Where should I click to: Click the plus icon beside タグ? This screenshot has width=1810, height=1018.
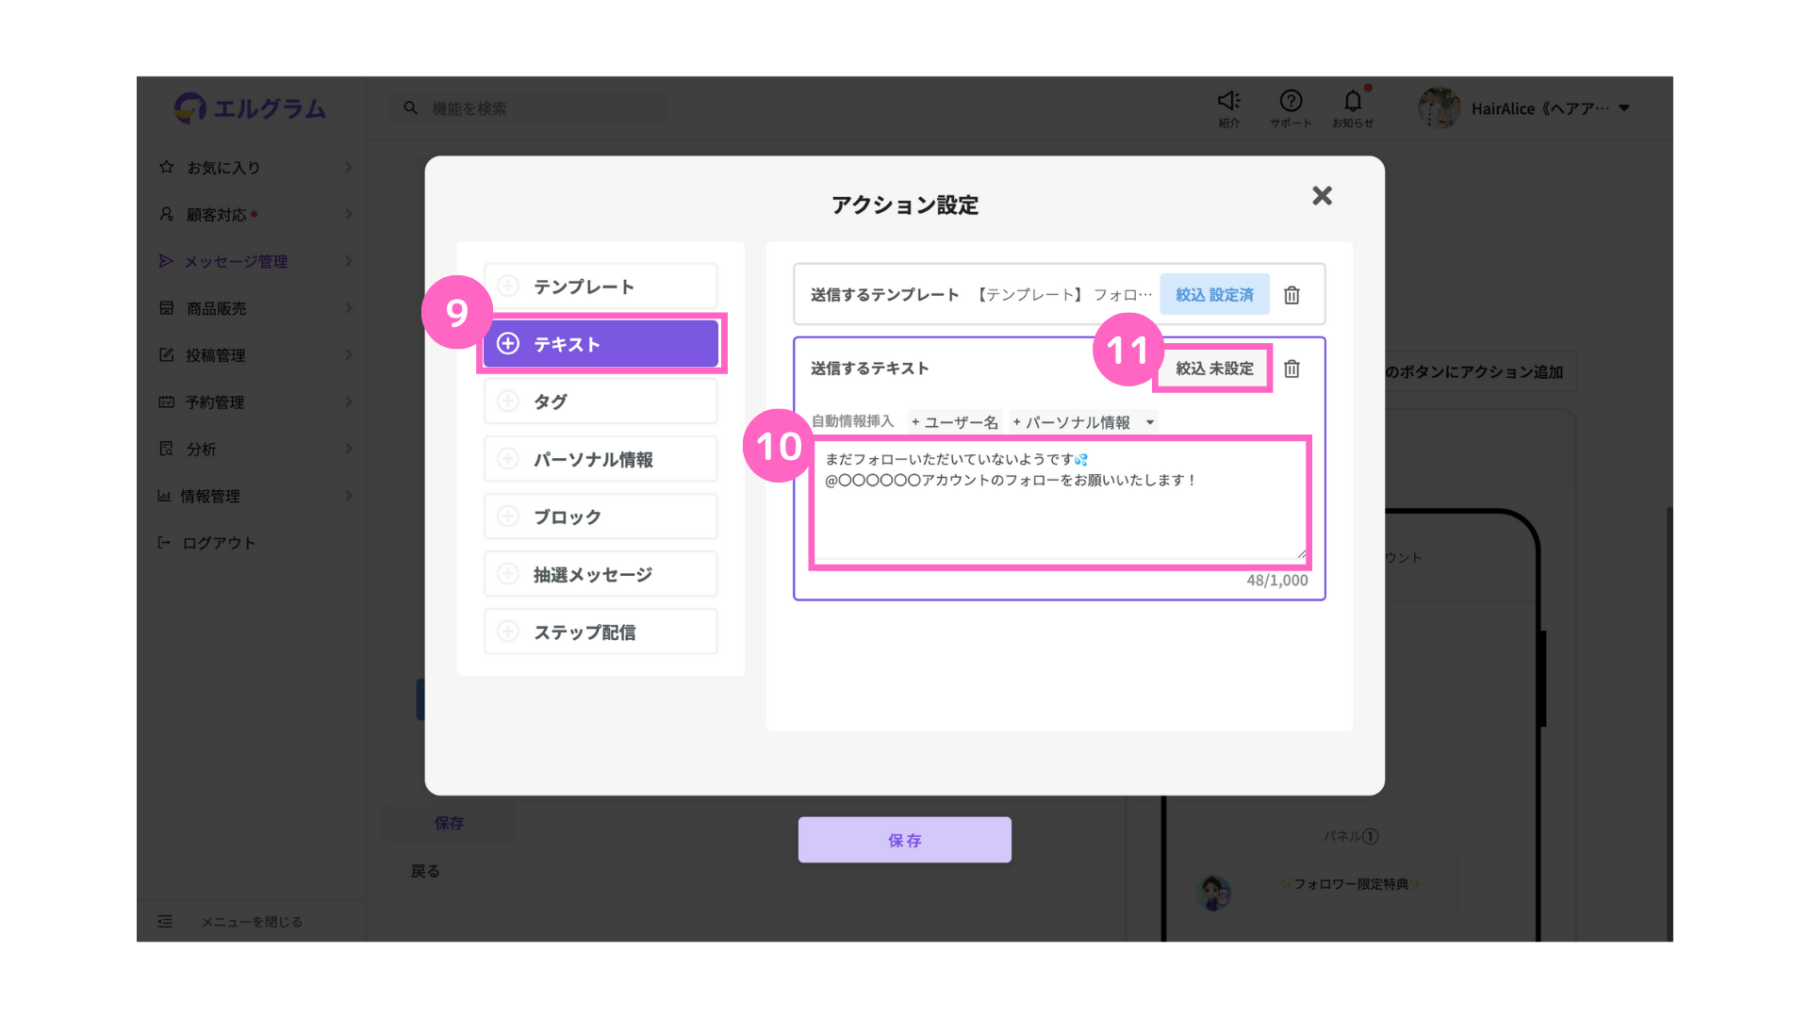tap(508, 401)
